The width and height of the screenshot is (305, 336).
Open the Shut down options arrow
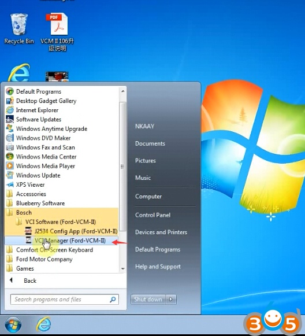(171, 299)
